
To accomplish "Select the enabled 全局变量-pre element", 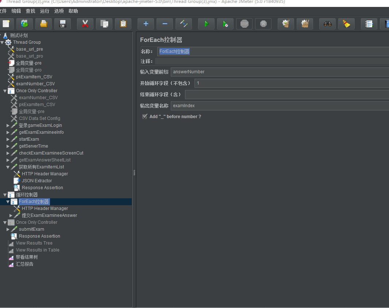I will click(x=29, y=63).
